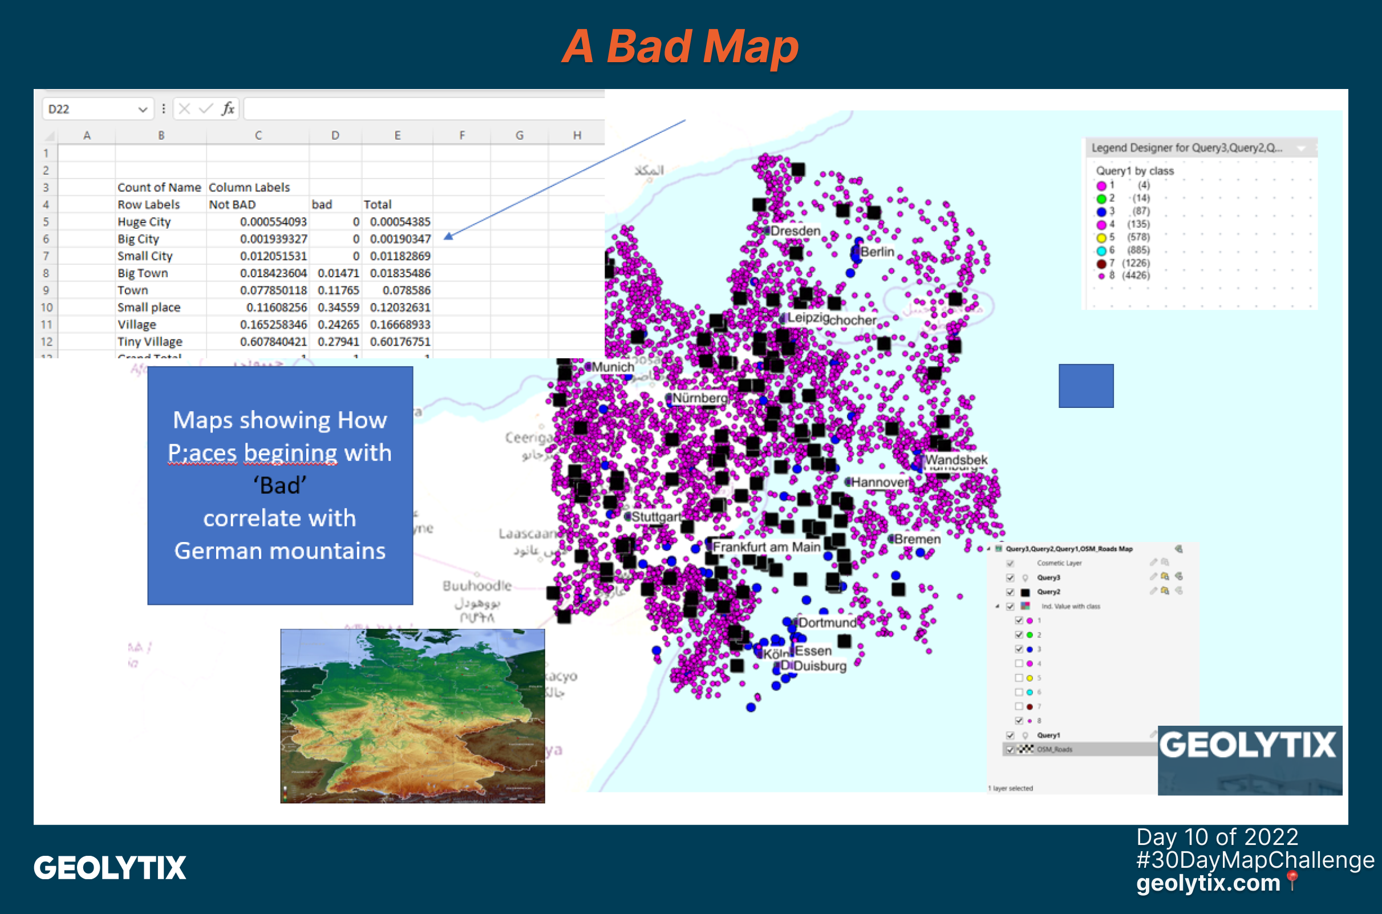Enable class 4 checkbox in the layer list
Viewport: 1382px width, 914px height.
(1019, 664)
